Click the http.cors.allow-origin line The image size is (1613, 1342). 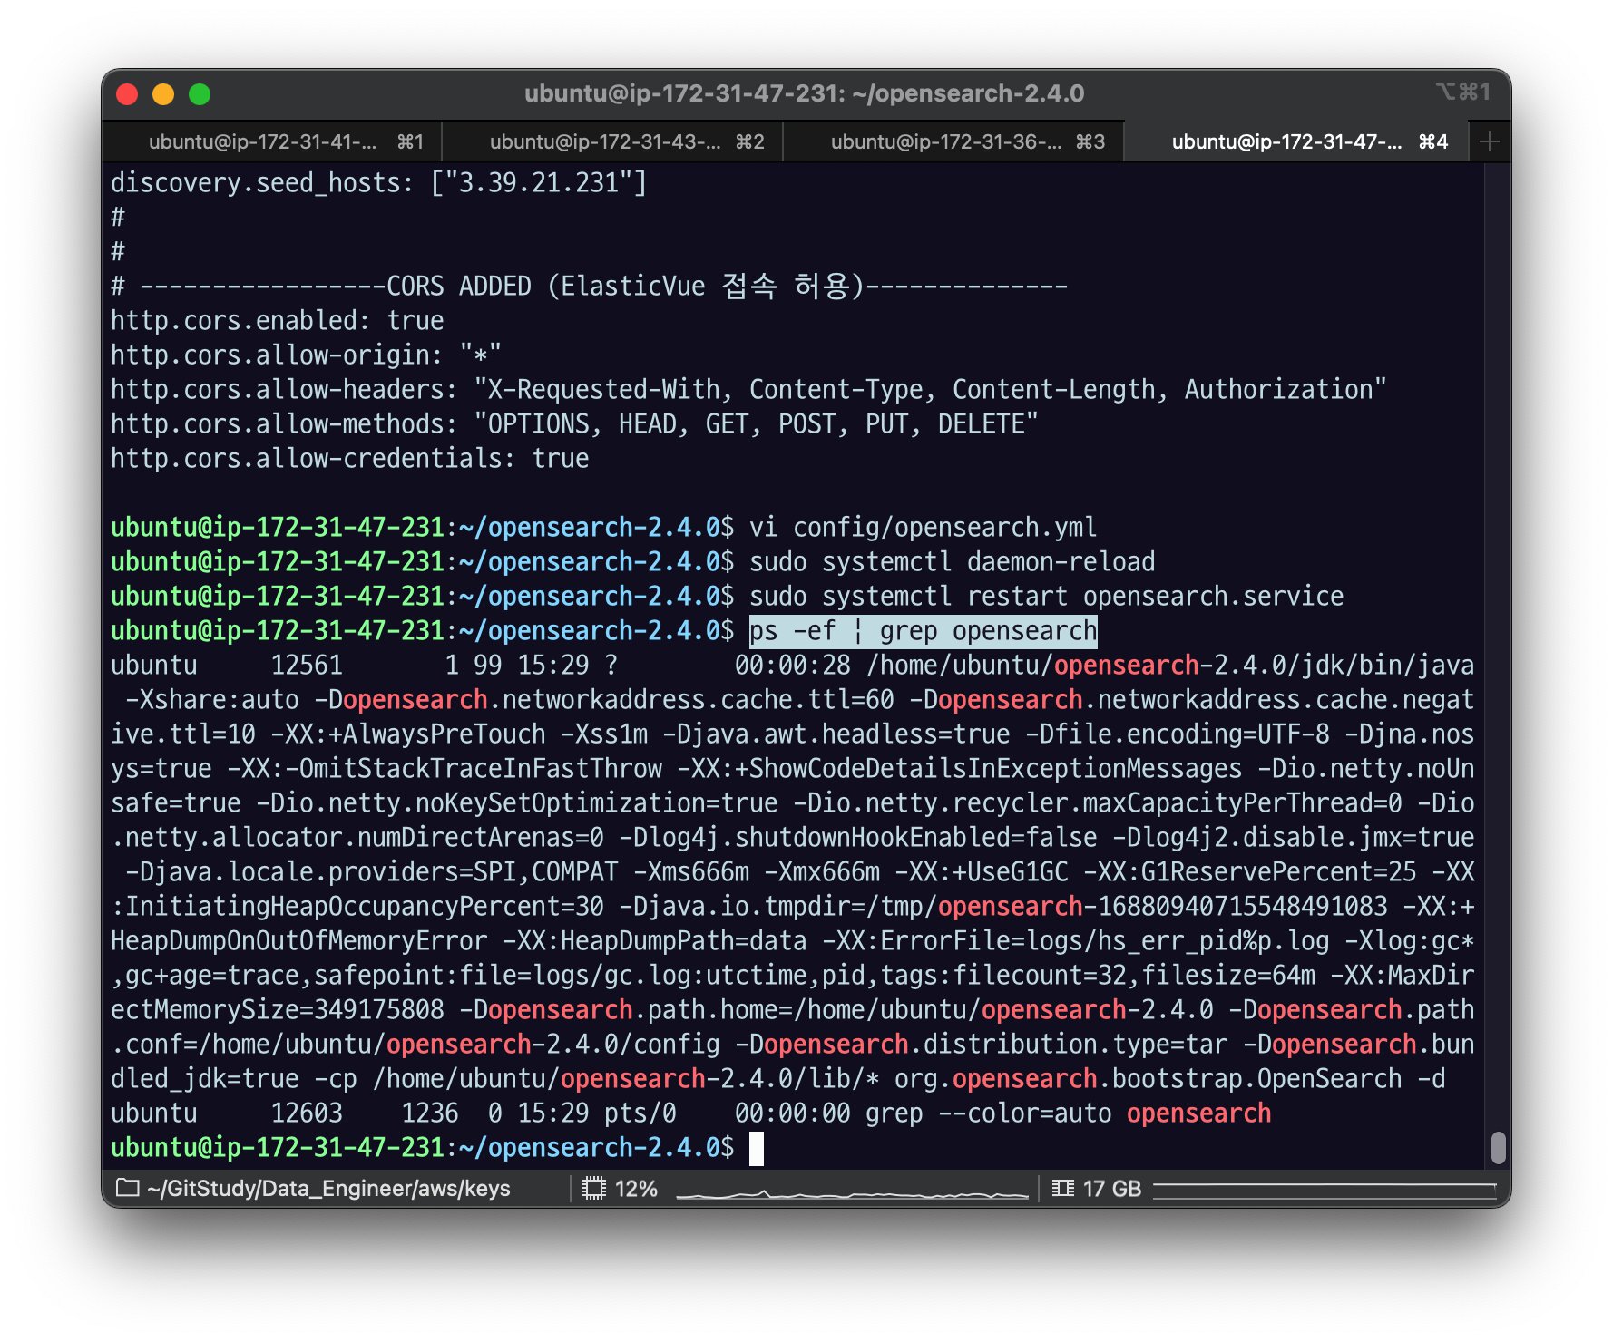pos(307,355)
